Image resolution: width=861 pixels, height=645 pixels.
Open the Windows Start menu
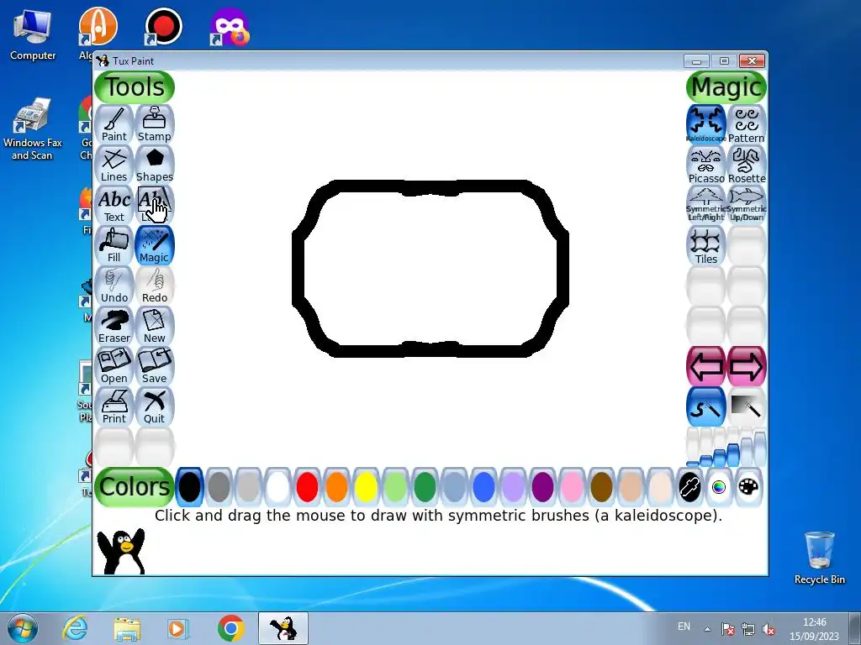coord(23,628)
